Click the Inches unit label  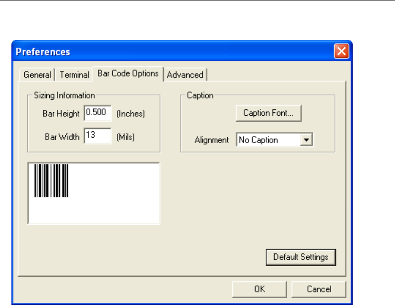(131, 114)
